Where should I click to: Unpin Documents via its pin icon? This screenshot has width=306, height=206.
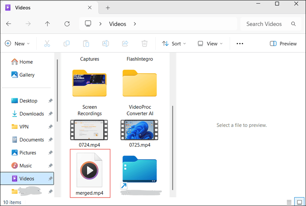tap(51, 140)
